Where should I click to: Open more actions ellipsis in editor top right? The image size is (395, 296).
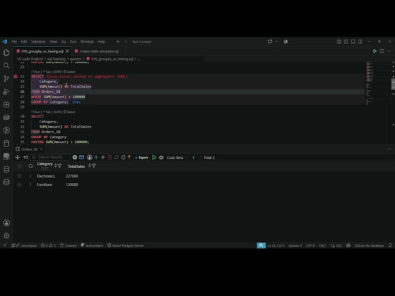pos(389,51)
